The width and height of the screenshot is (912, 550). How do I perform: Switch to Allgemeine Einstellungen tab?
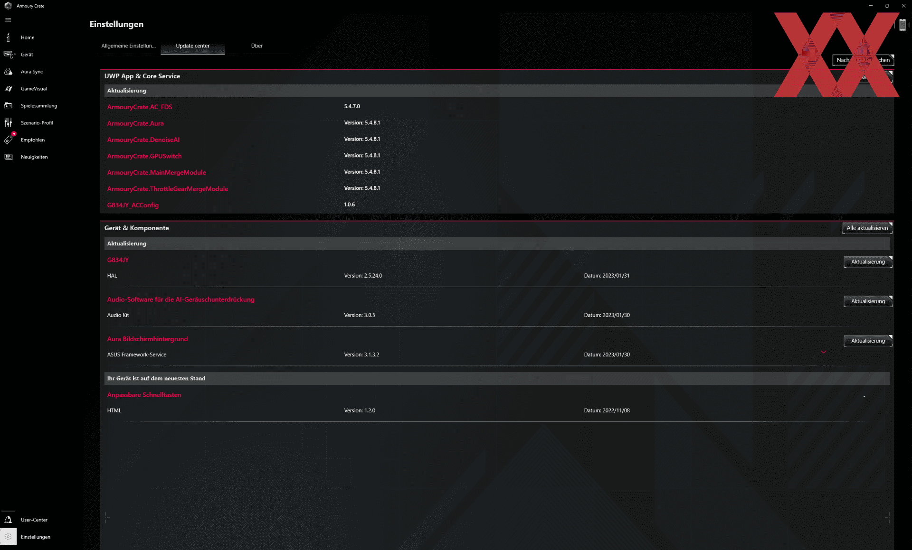pyautogui.click(x=128, y=46)
